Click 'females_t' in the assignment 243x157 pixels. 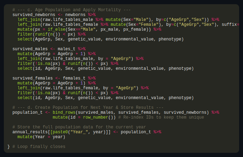point(74,78)
